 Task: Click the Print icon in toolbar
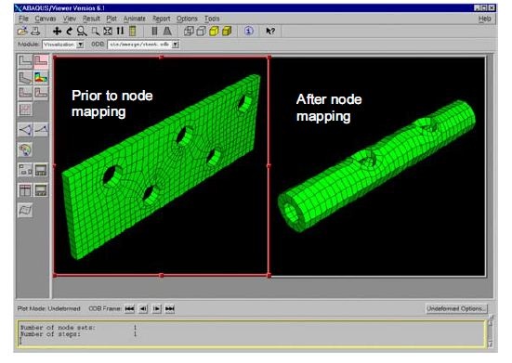coord(35,31)
